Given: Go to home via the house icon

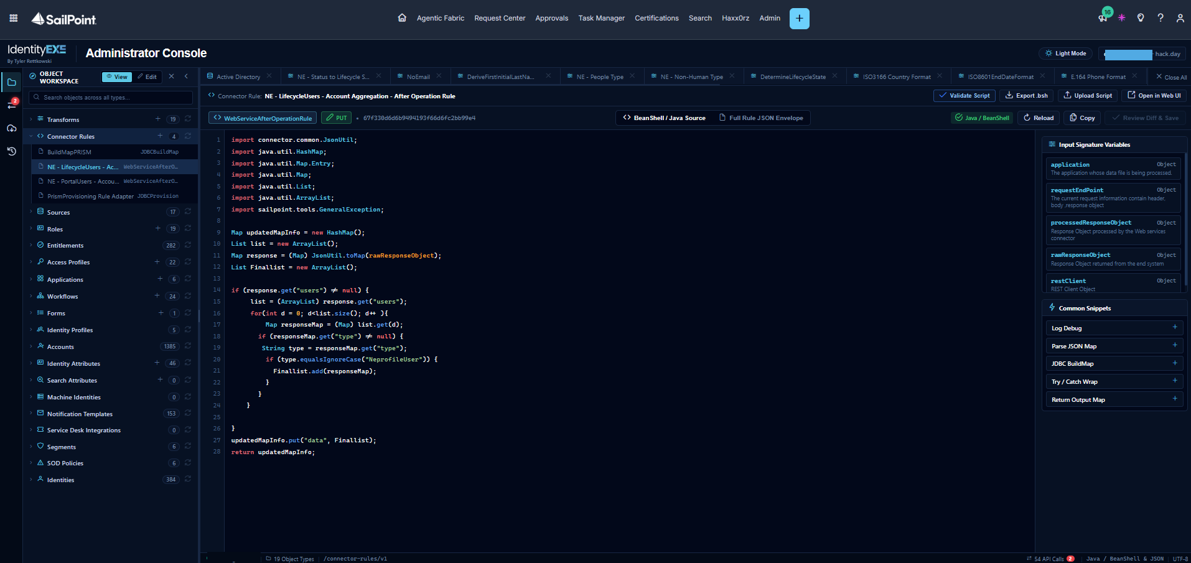Looking at the screenshot, I should coord(402,18).
